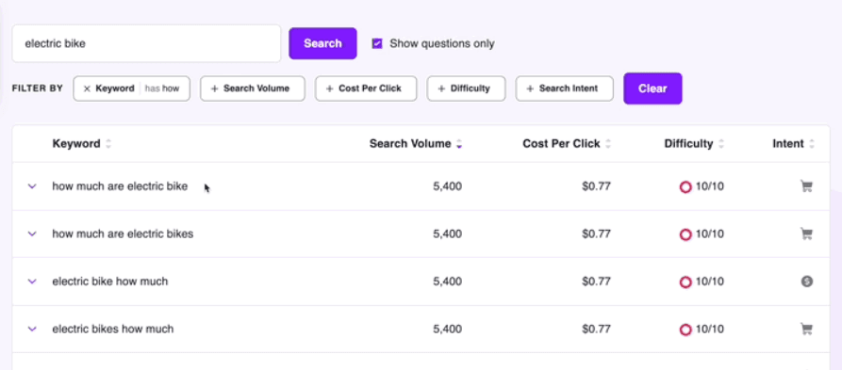This screenshot has height=370, width=842.
Task: Click the purple Search button
Action: pos(322,43)
